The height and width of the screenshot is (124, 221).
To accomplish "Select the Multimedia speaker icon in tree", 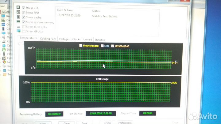I will (x=4, y=37).
